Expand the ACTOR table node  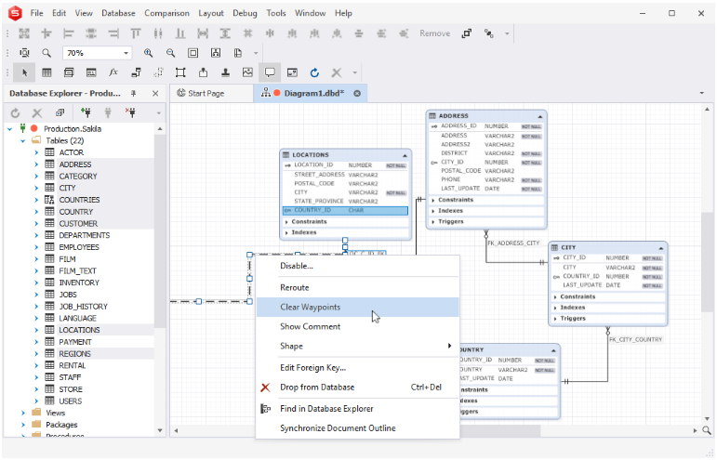(36, 152)
